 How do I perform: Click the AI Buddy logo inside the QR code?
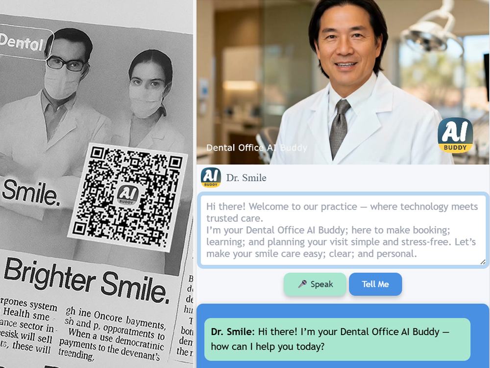(127, 195)
